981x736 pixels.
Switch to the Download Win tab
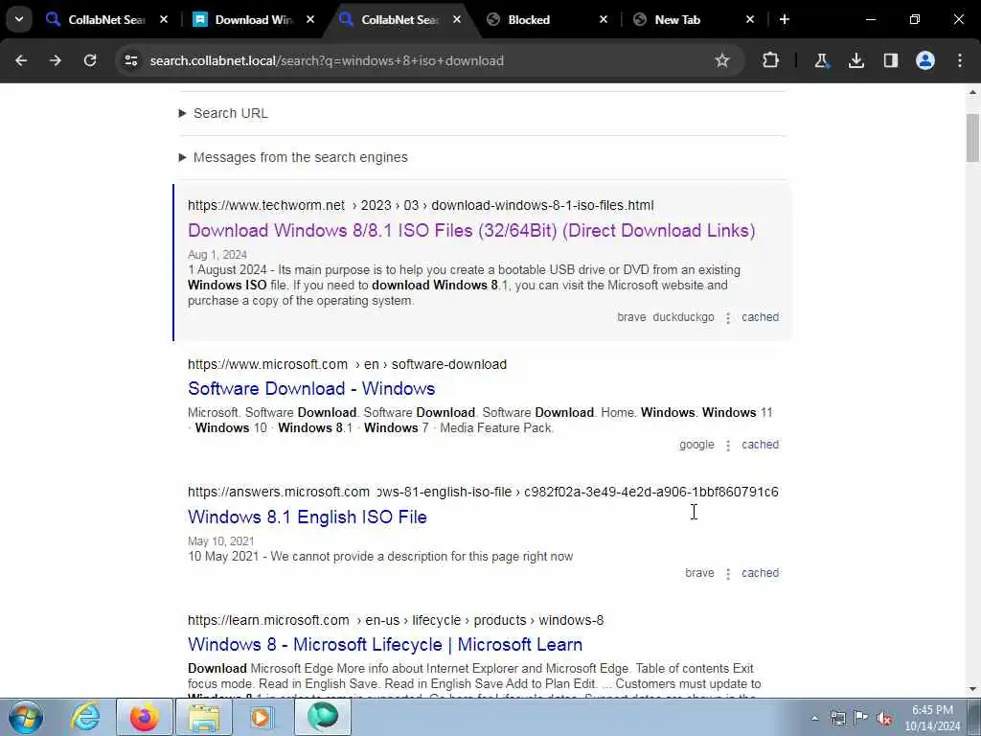[x=253, y=19]
